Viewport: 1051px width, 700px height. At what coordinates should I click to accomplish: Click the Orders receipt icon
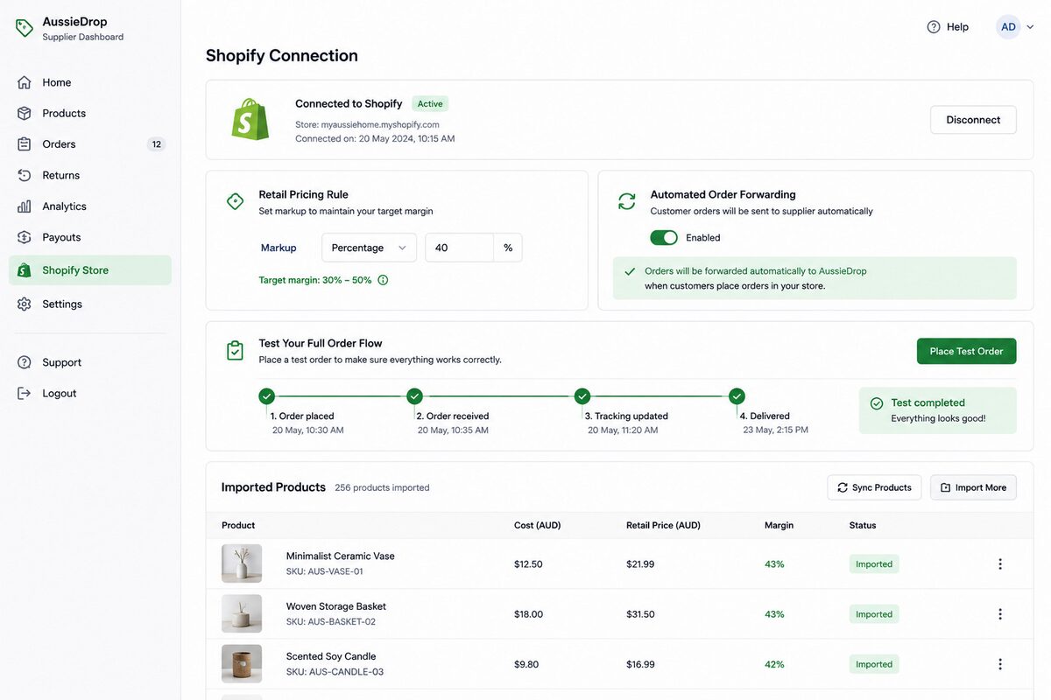[25, 144]
